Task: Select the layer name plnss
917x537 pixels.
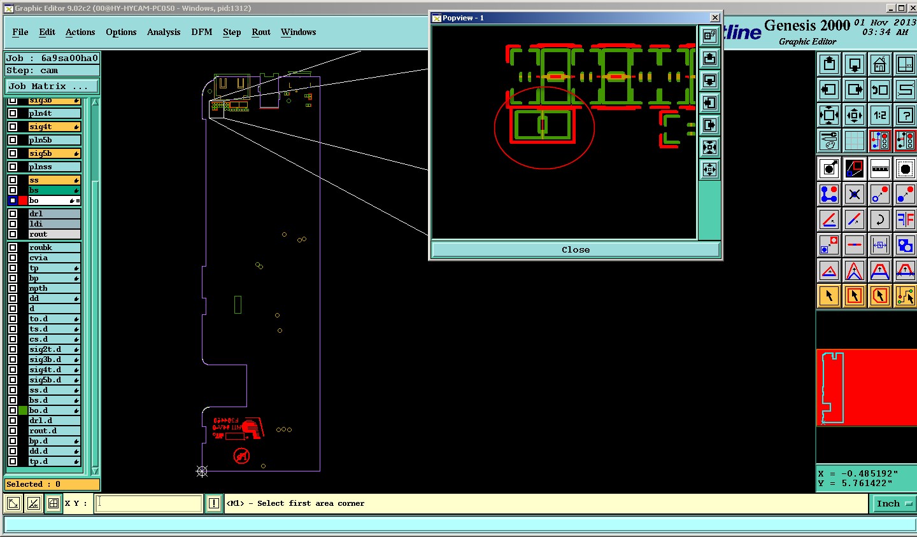Action: point(54,167)
